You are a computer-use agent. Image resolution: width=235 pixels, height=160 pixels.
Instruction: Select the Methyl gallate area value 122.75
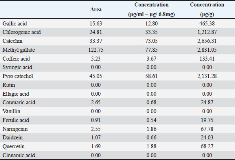[x=96, y=50]
